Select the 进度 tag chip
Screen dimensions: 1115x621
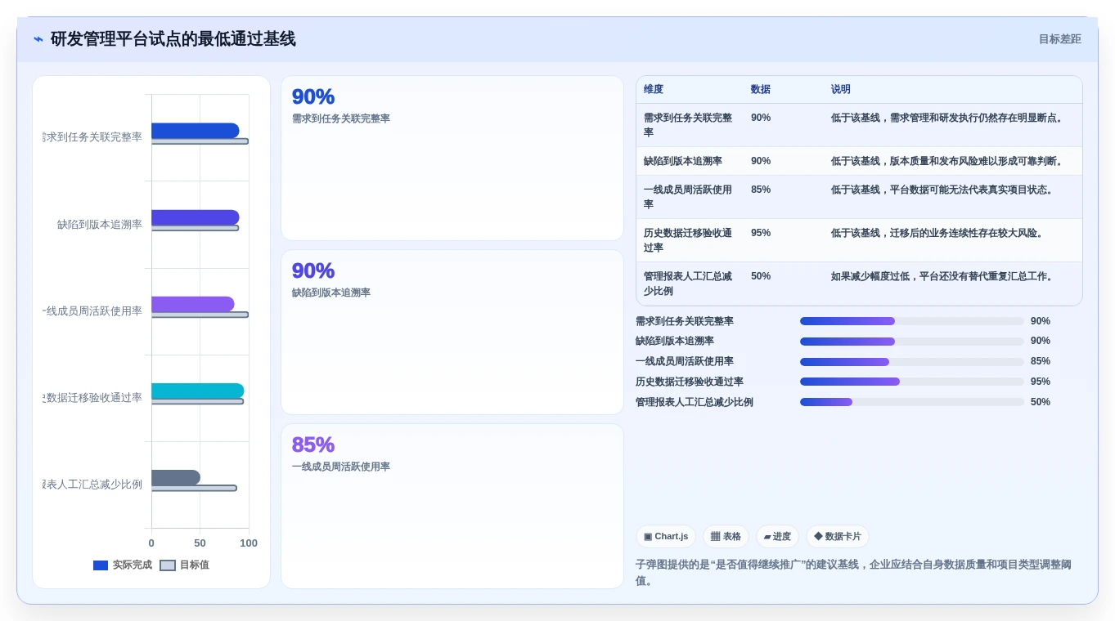tap(777, 537)
